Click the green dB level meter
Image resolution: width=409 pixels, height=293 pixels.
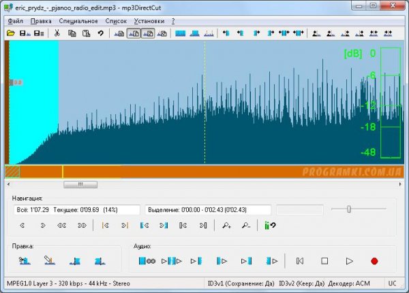click(x=391, y=103)
